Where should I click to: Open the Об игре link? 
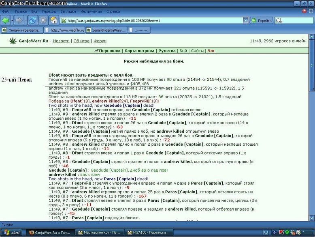81,41
